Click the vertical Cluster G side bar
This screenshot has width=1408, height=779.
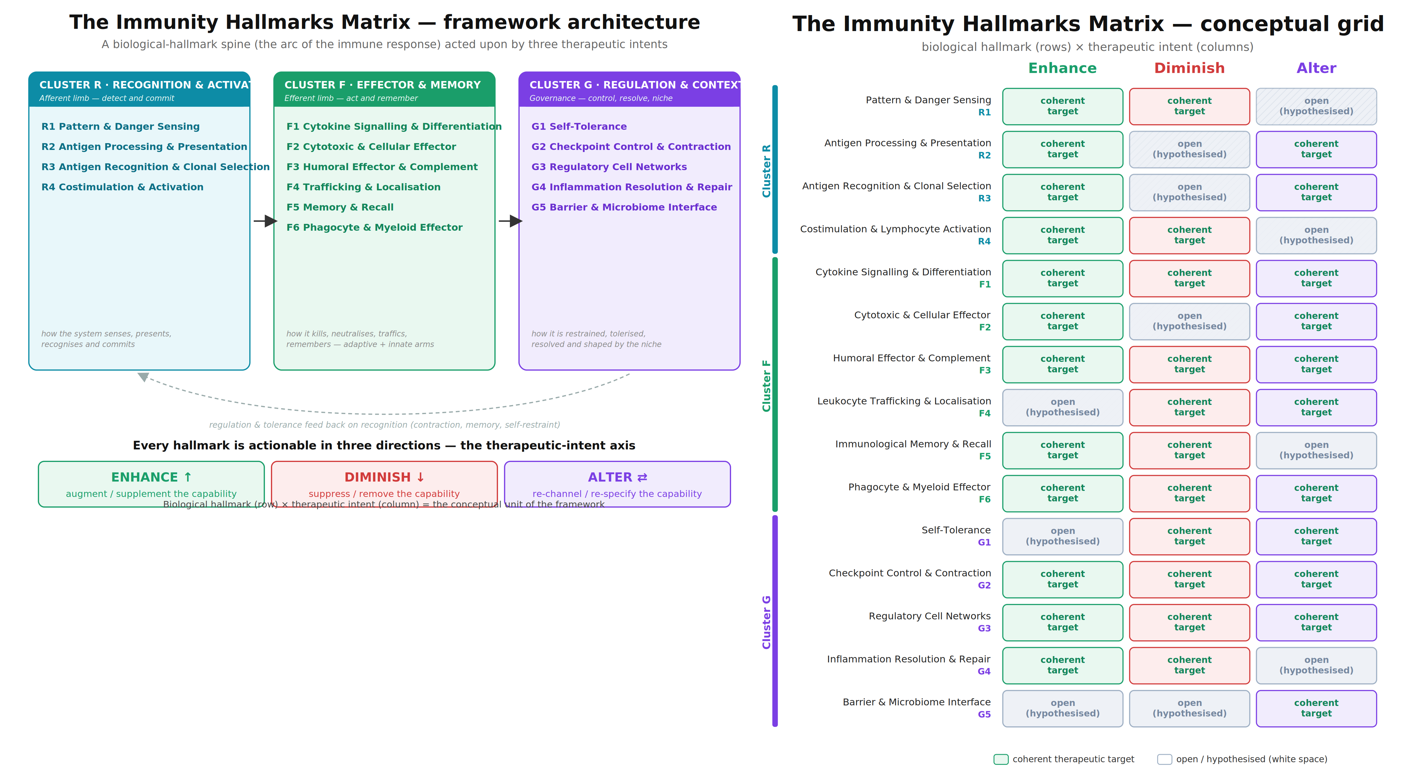[x=775, y=621]
